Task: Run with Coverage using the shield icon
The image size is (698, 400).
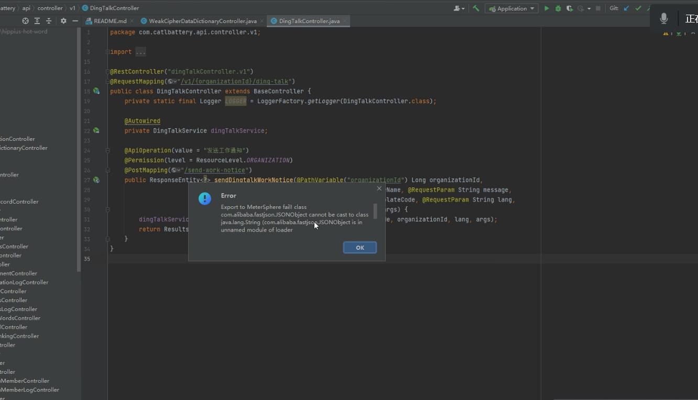Action: click(x=569, y=8)
